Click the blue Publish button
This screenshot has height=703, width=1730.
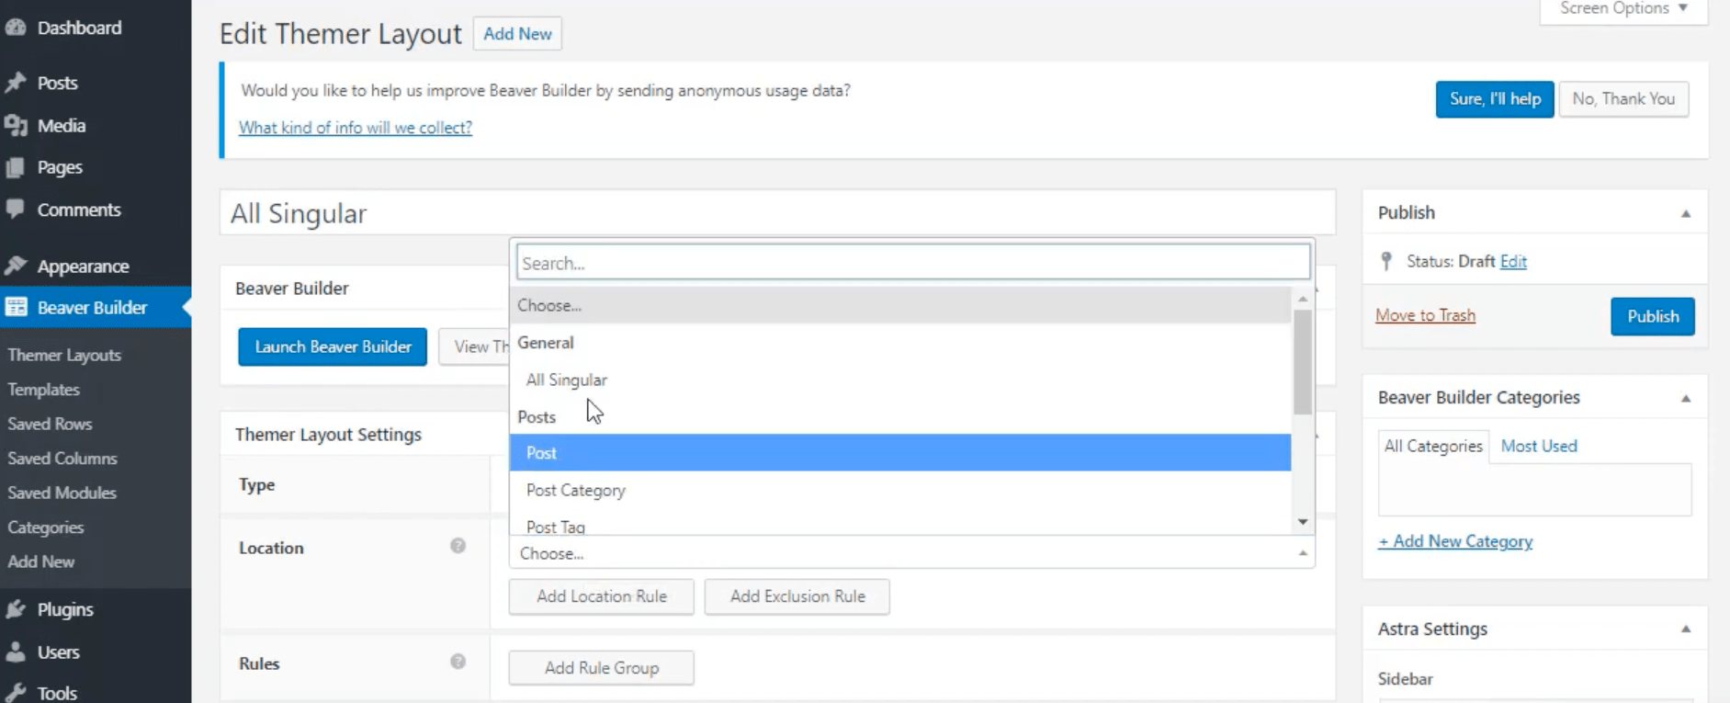coord(1653,316)
